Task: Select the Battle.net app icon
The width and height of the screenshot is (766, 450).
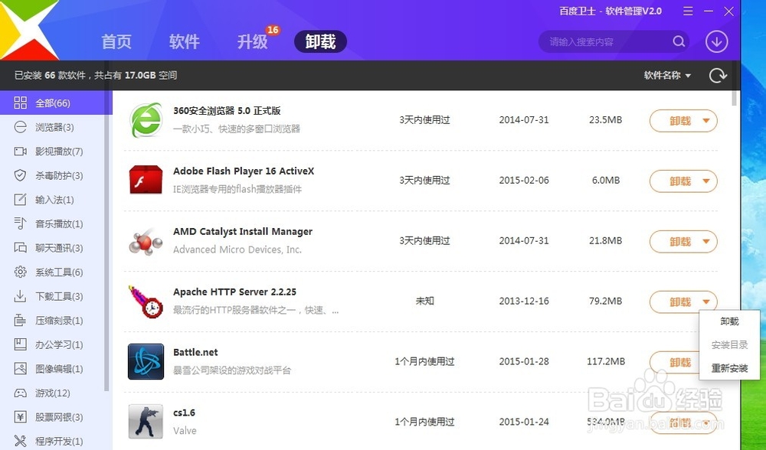Action: click(146, 362)
